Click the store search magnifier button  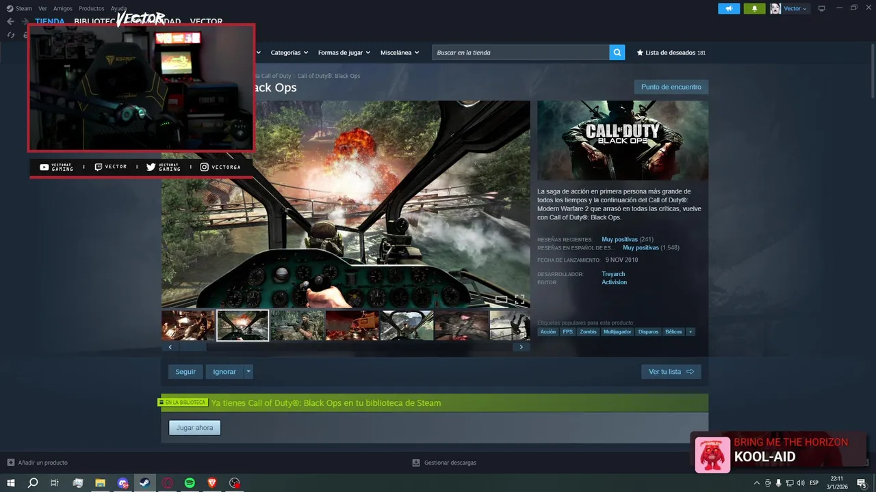pos(617,53)
